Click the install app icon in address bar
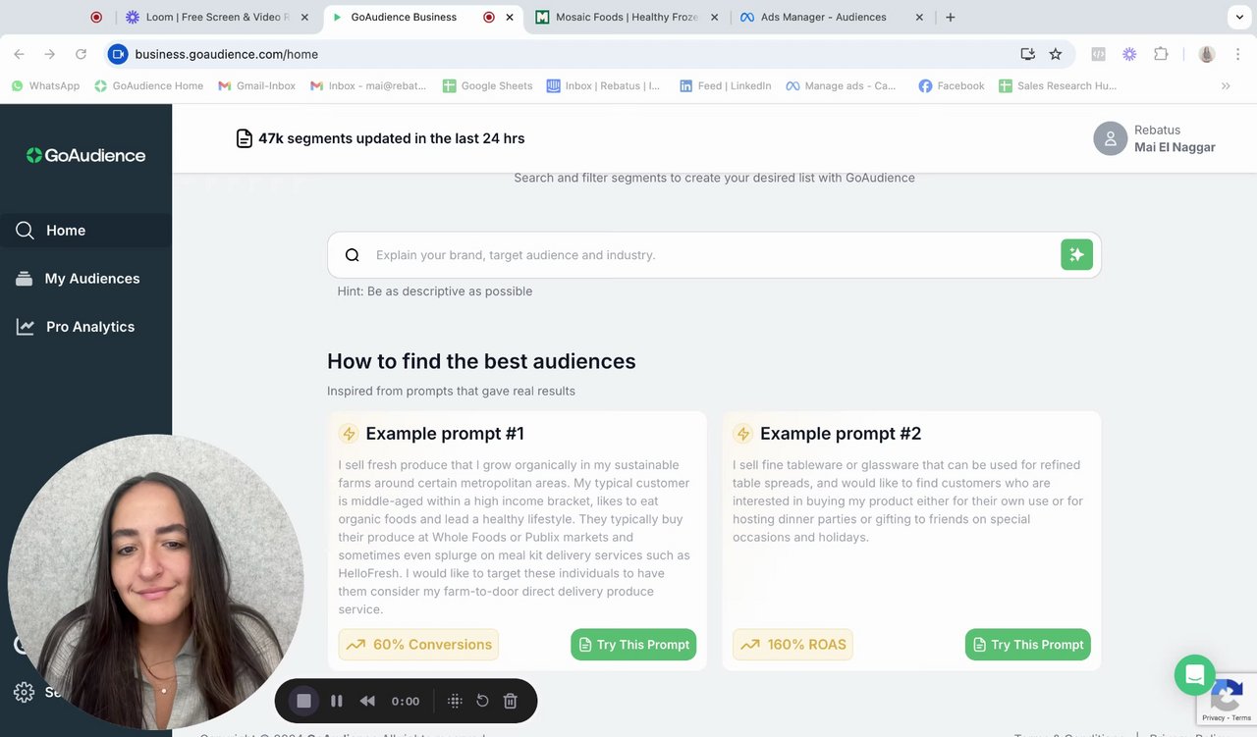 click(1027, 54)
